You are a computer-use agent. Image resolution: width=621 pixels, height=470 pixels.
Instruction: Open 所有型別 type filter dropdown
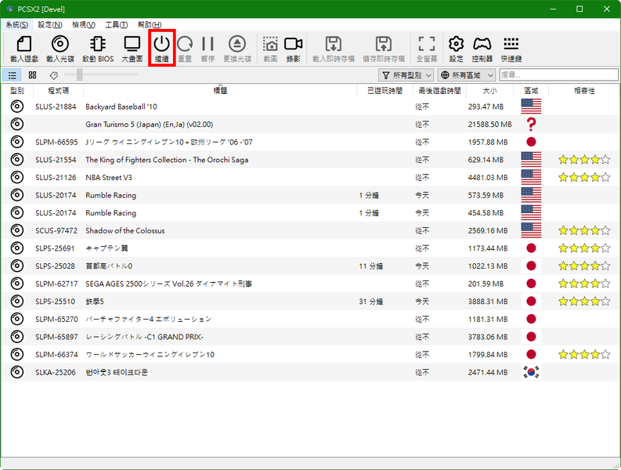(406, 75)
